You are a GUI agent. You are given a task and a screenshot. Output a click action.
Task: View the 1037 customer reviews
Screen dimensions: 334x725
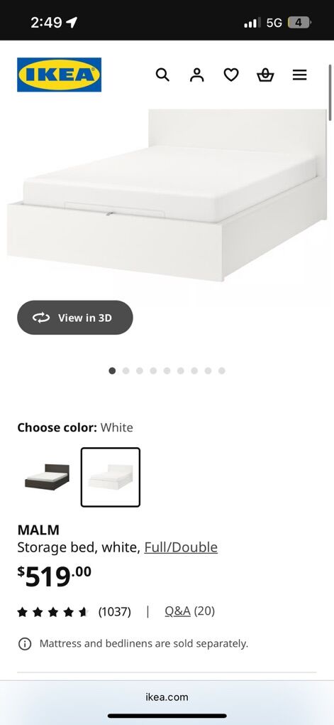[x=114, y=612]
